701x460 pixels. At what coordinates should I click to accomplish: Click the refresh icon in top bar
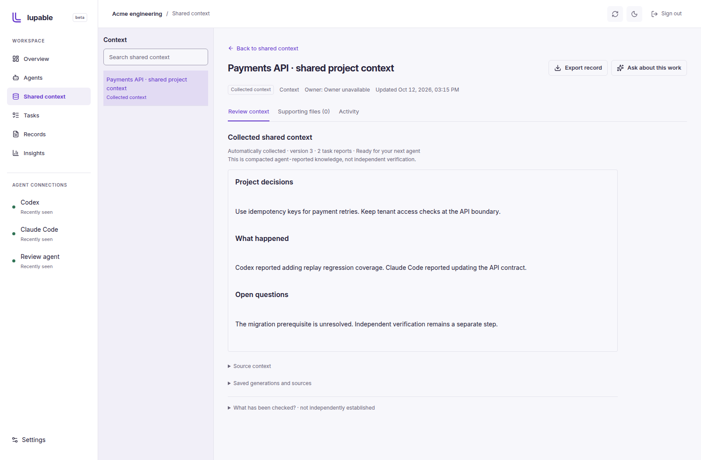(x=615, y=14)
